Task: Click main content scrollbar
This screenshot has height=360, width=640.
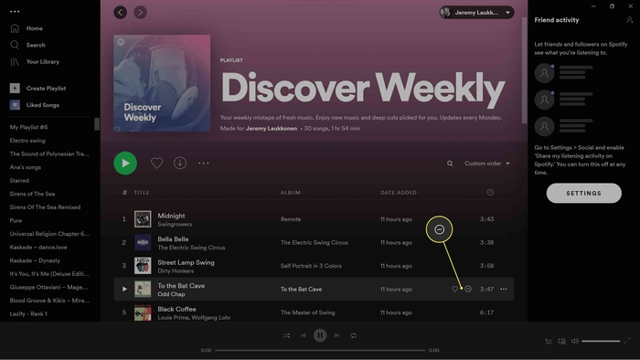Action: (x=524, y=70)
